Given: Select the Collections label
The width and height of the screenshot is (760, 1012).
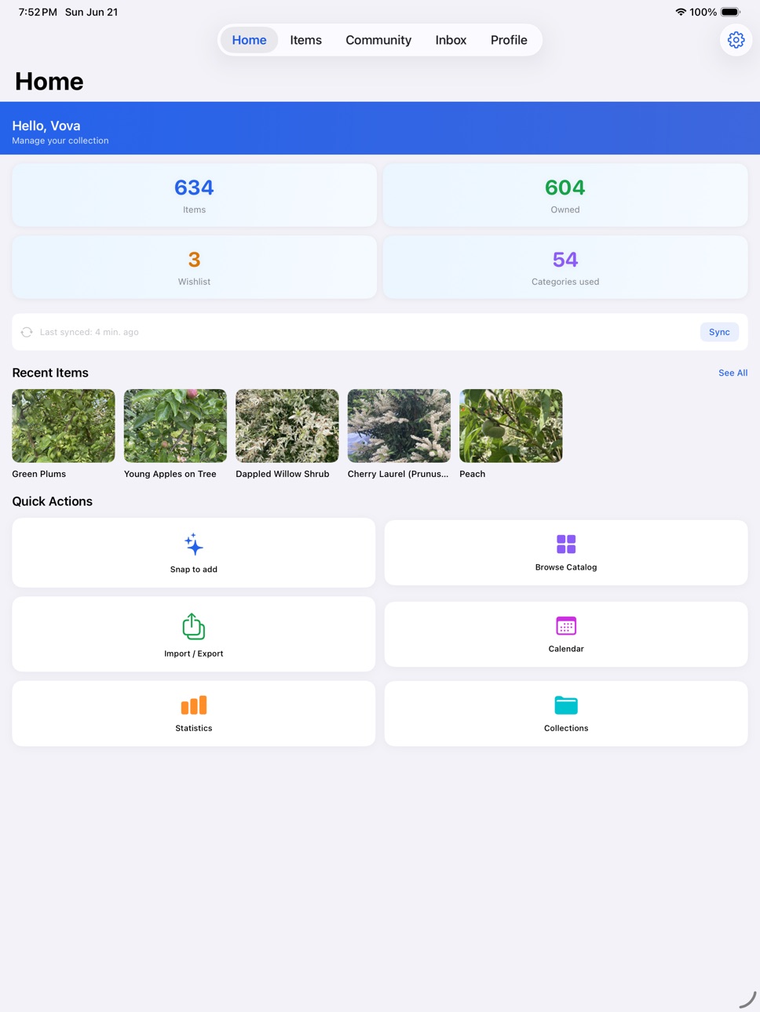Looking at the screenshot, I should 566,728.
